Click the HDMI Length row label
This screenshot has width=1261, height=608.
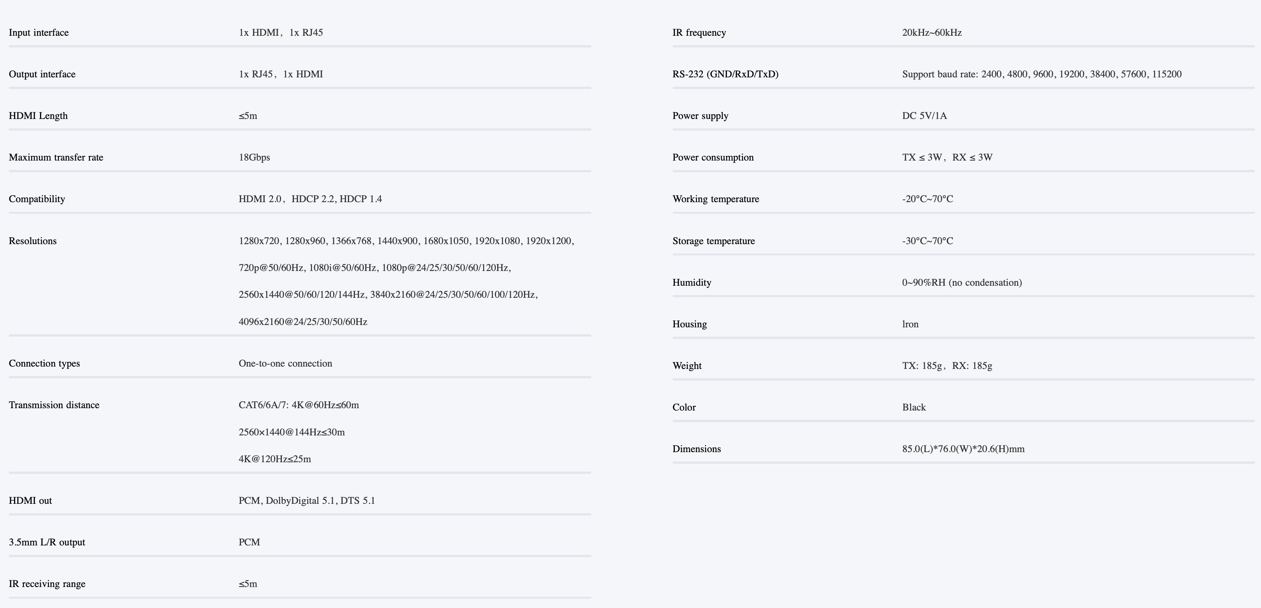pyautogui.click(x=38, y=116)
